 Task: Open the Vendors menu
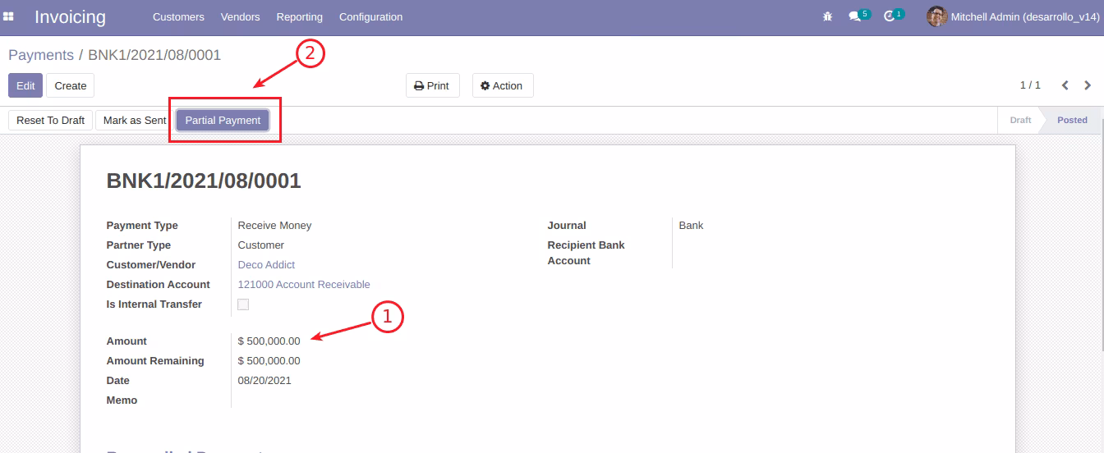point(241,16)
